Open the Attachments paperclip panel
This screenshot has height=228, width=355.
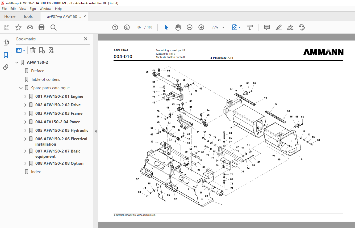[x=6, y=67]
